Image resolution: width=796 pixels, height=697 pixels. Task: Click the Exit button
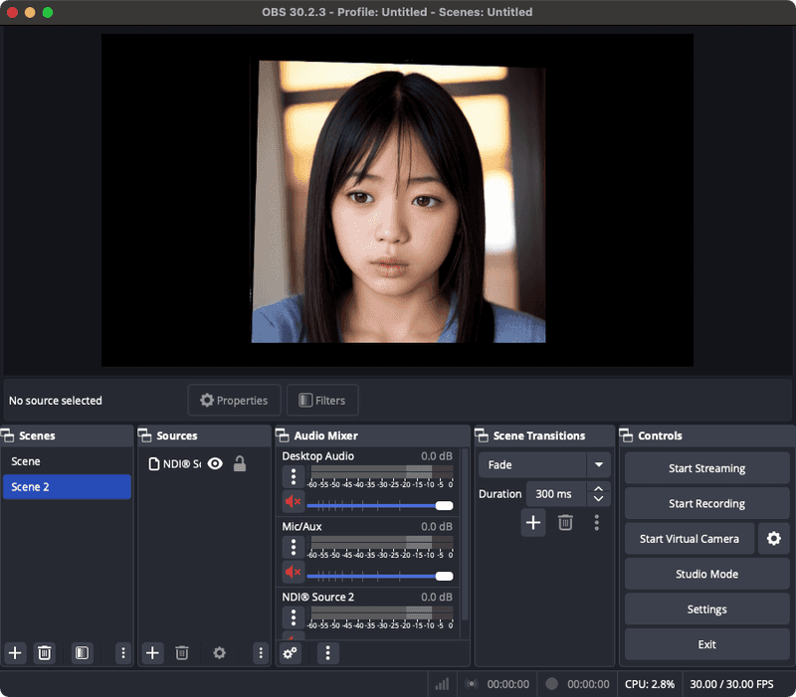(707, 644)
